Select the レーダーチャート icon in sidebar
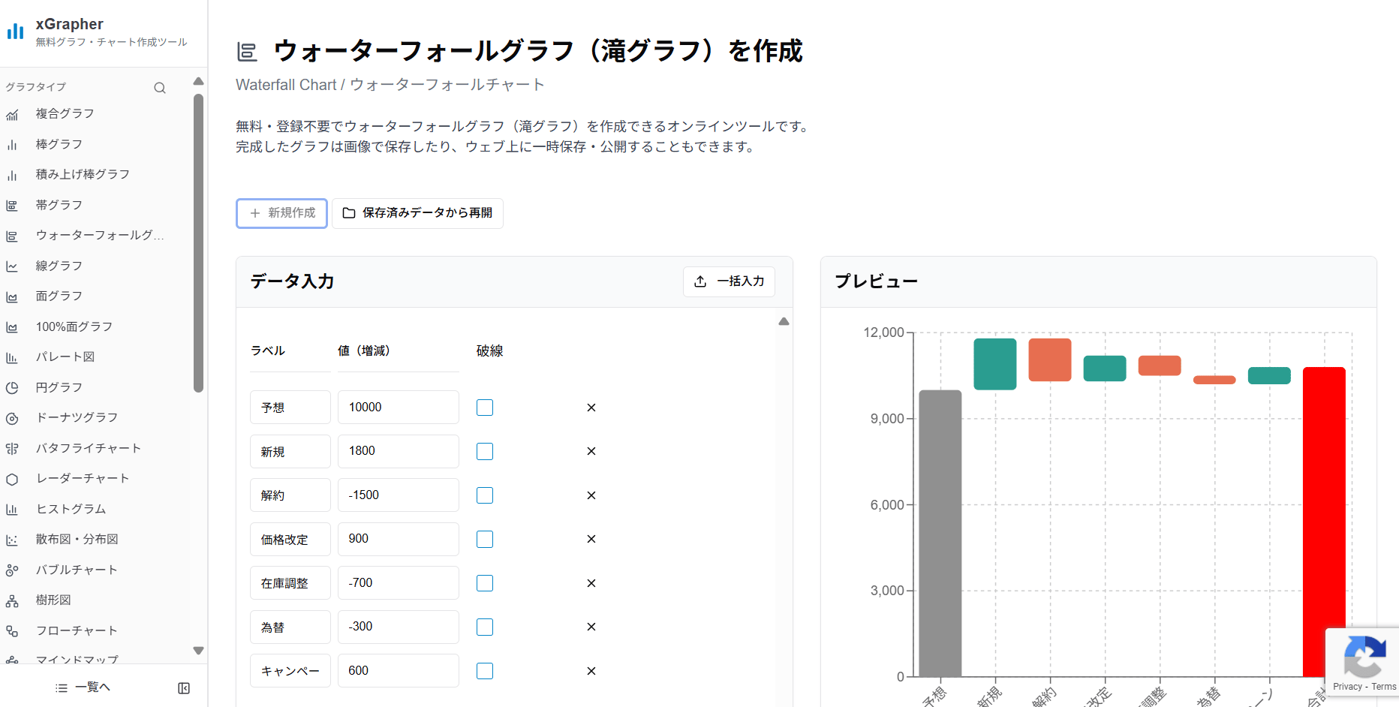The width and height of the screenshot is (1399, 707). (x=13, y=478)
